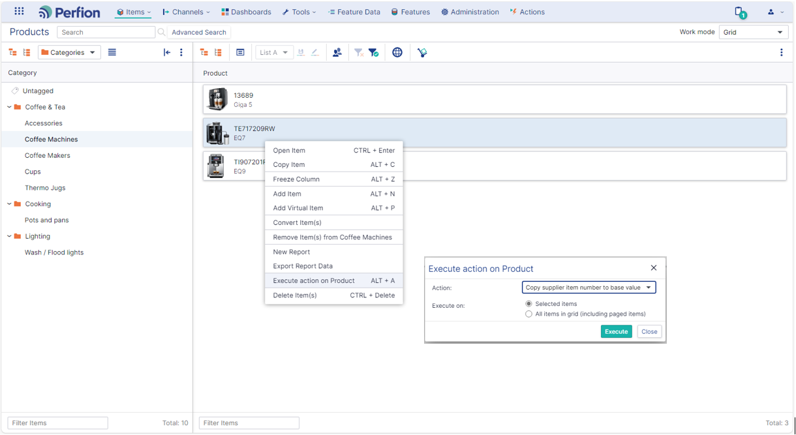
Task: Open the globe language icon
Action: tap(397, 52)
